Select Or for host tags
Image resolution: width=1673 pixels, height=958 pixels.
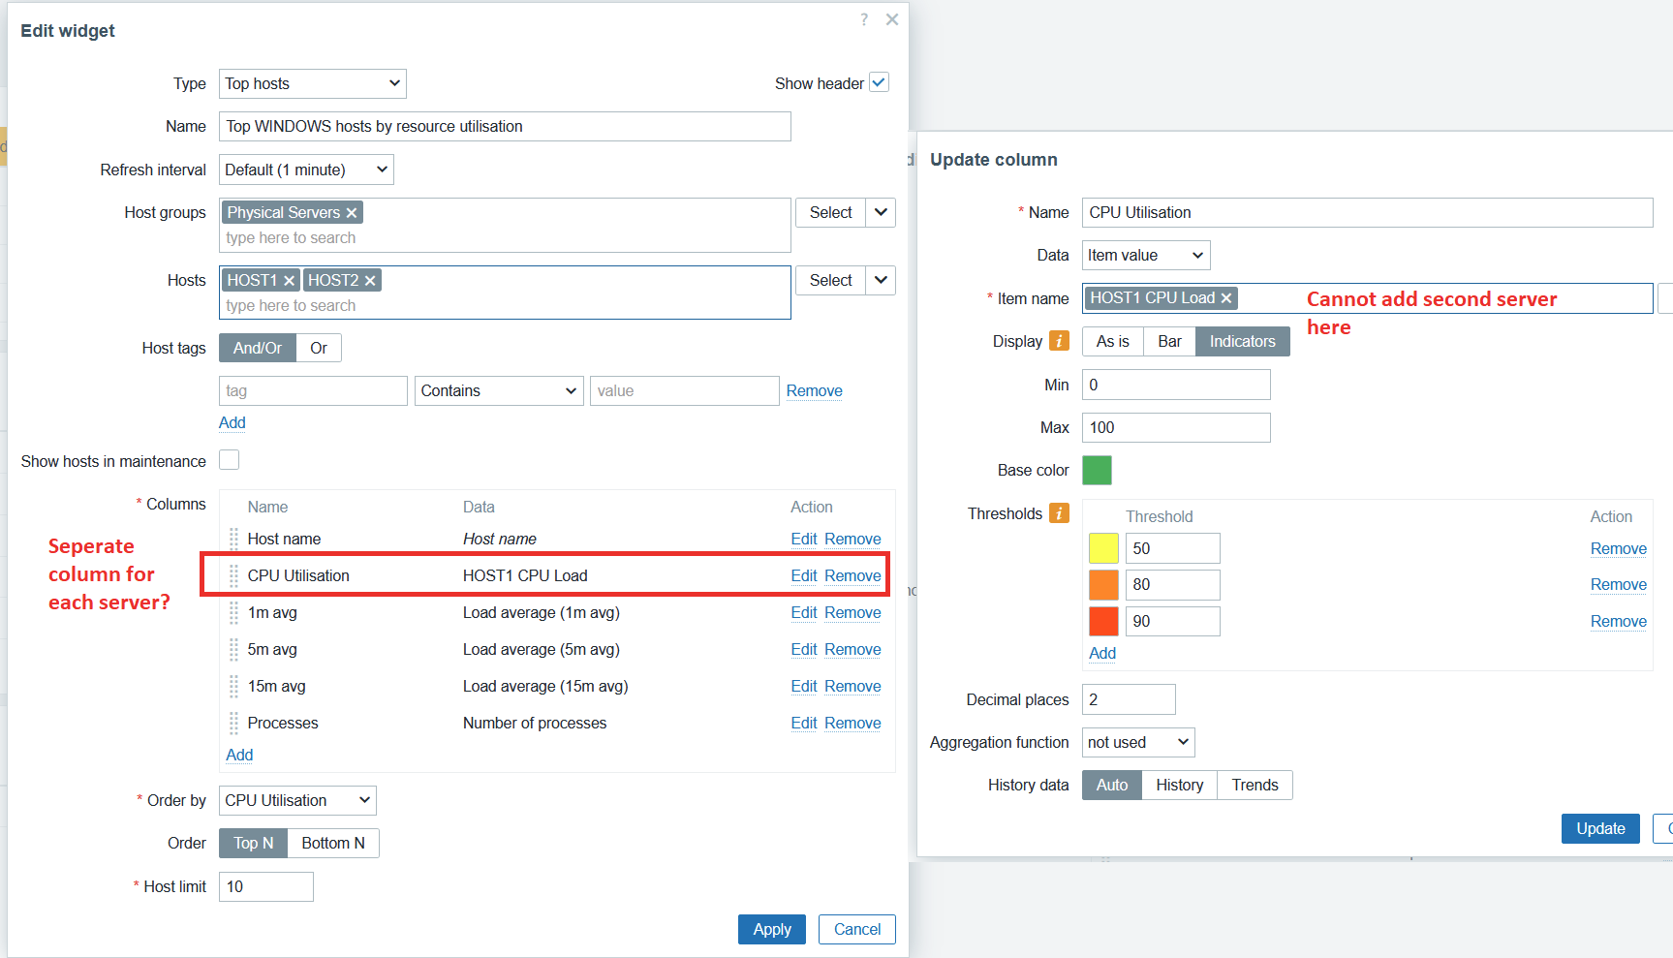[x=319, y=348]
